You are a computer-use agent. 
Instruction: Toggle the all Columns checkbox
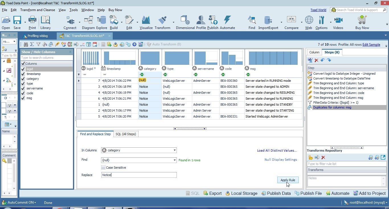coord(23,64)
